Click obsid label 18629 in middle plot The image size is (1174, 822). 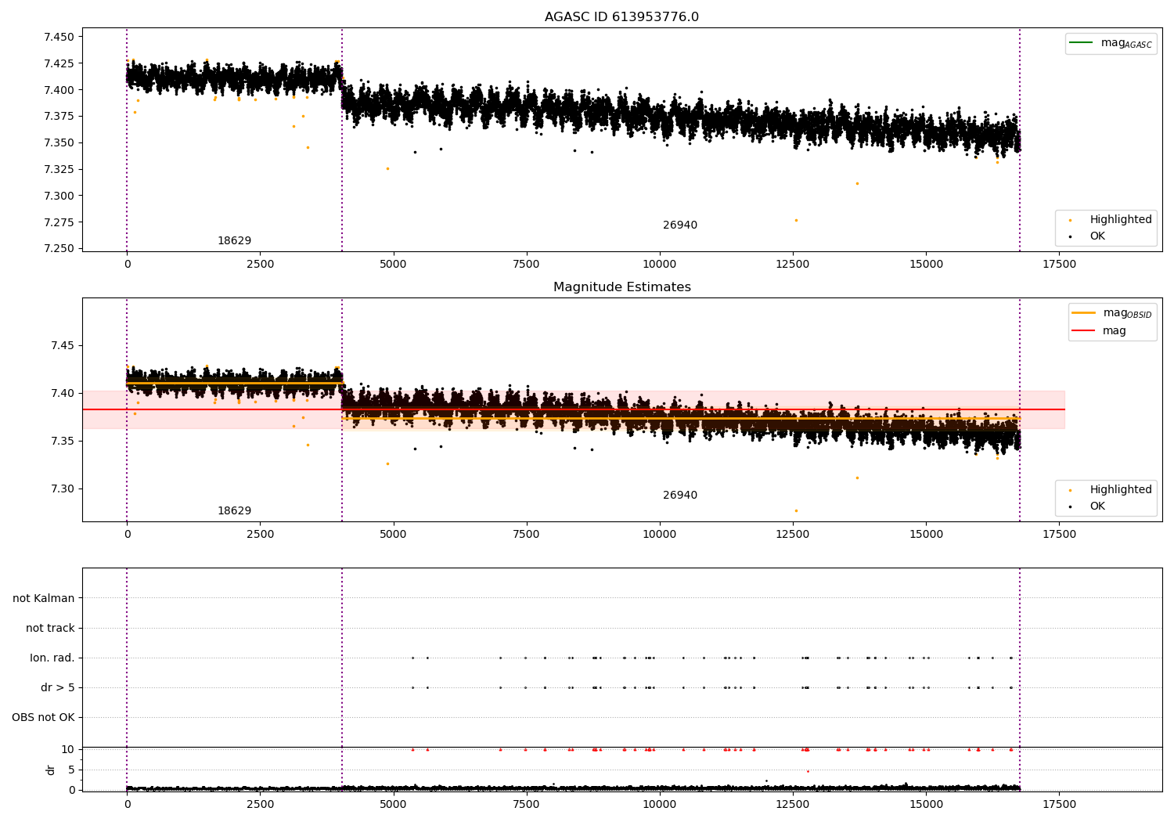click(234, 511)
